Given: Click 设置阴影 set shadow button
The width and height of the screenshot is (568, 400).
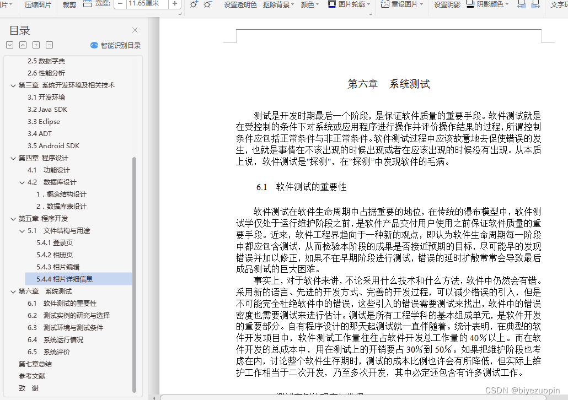Looking at the screenshot, I should (447, 4).
